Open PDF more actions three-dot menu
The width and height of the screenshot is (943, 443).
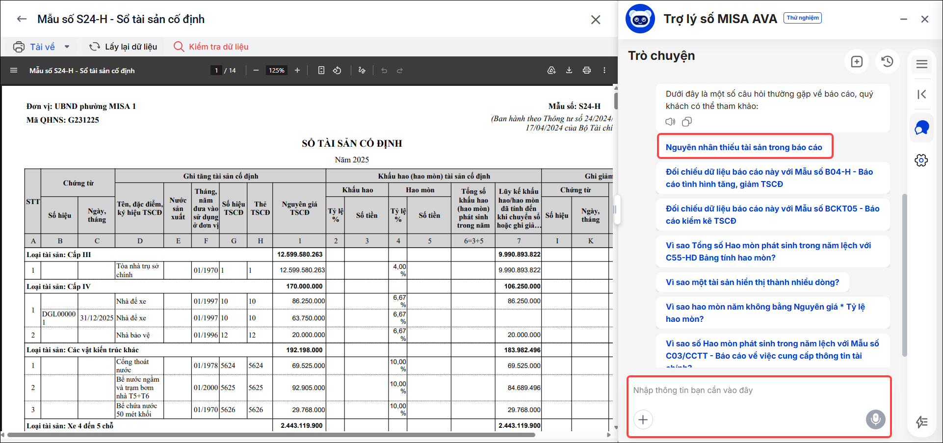pos(604,70)
